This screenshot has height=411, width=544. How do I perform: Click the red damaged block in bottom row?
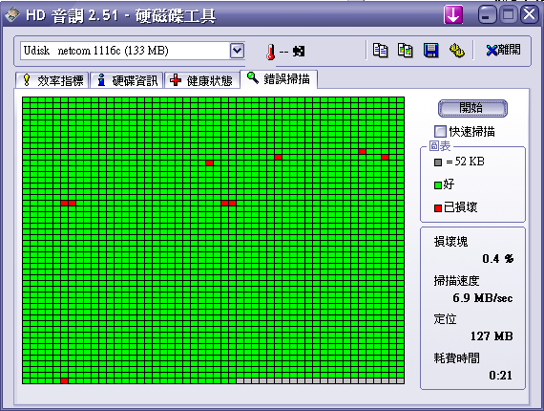(x=64, y=380)
